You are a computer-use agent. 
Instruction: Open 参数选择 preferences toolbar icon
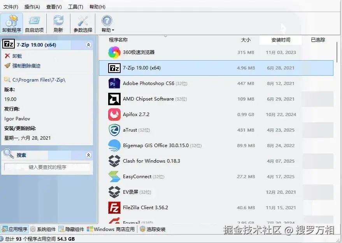(x=83, y=24)
